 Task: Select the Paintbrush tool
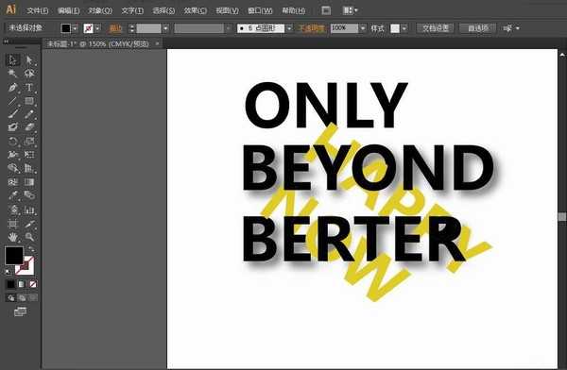pos(12,114)
